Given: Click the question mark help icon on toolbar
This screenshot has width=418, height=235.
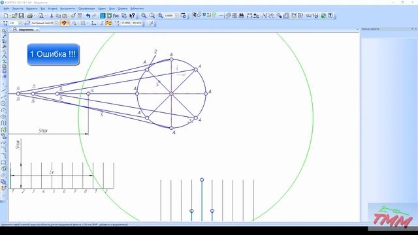Looking at the screenshot, I should (330, 16).
